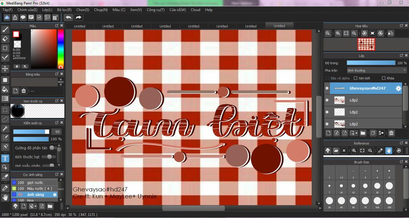
Task: Select the Magic Wand tool
Action: tap(5, 128)
